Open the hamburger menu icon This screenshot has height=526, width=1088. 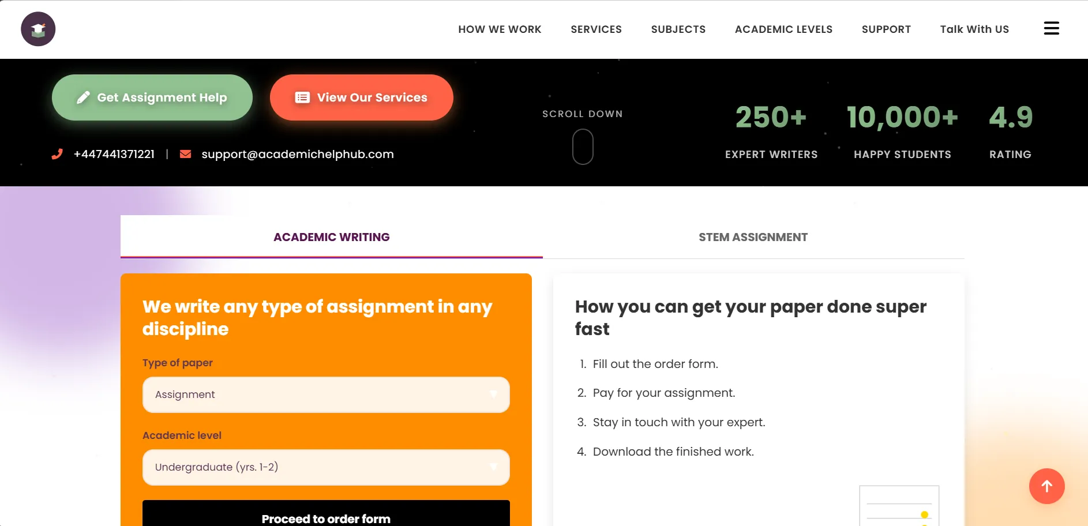(1051, 28)
